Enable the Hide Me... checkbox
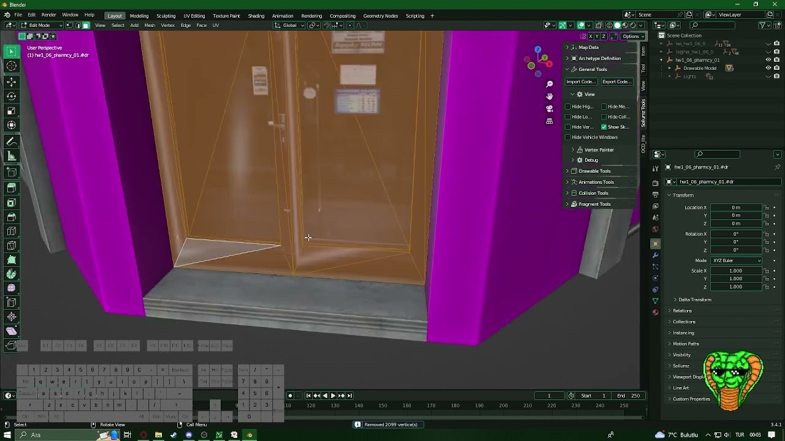The width and height of the screenshot is (785, 441). click(604, 107)
